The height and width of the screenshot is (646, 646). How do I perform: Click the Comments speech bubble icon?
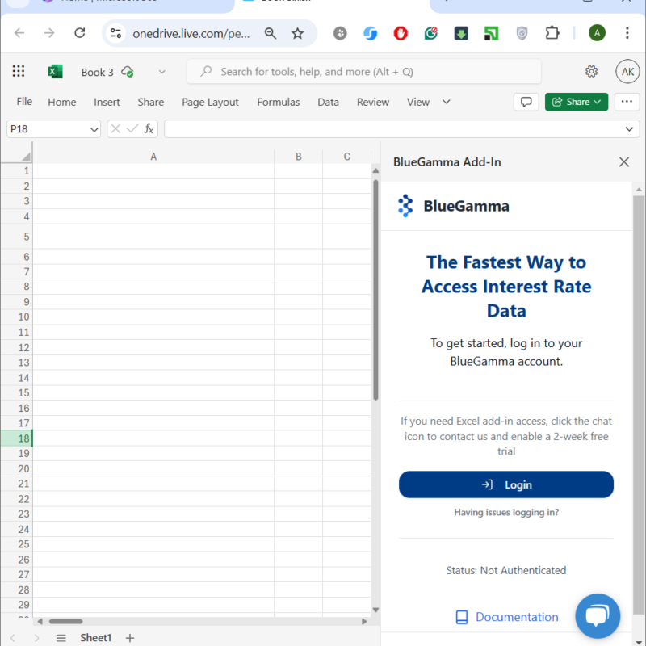(526, 102)
